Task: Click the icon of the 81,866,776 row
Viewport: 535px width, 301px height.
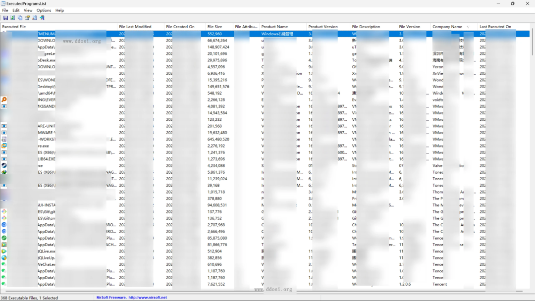Action: (4, 245)
